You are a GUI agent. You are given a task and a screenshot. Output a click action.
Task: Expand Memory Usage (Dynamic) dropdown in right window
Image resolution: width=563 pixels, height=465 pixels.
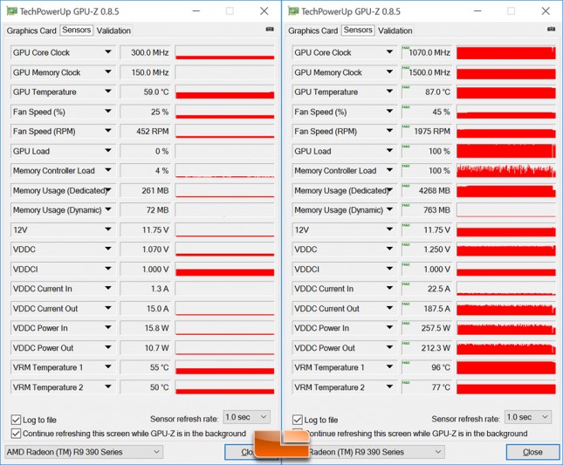[389, 209]
